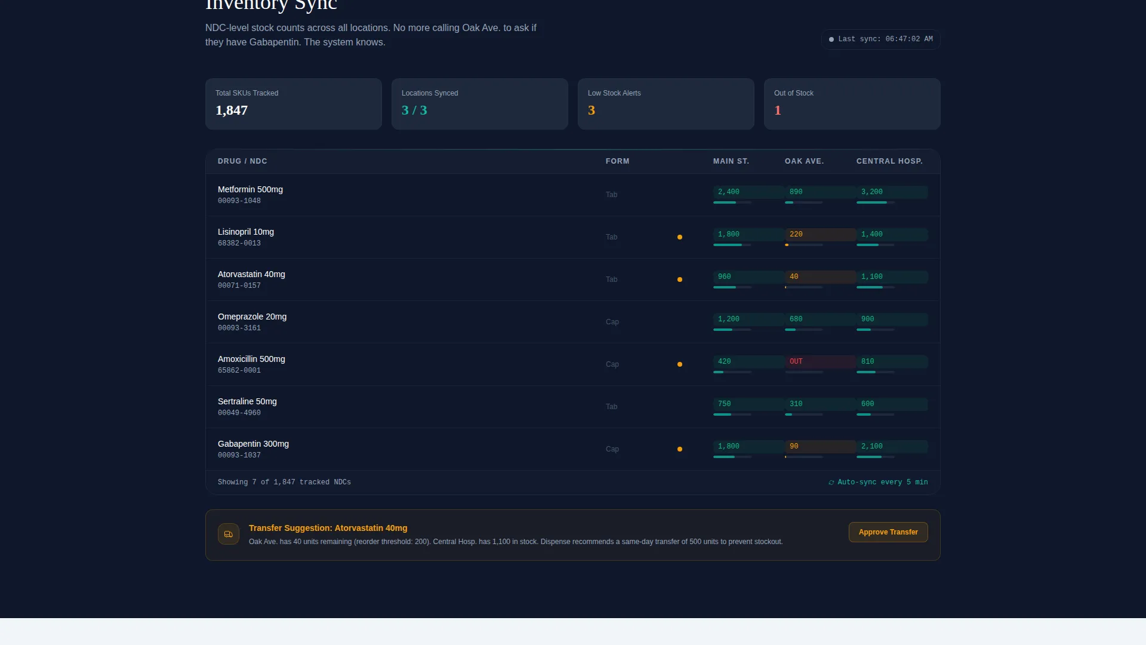Viewport: 1146px width, 645px height.
Task: Click the Last sync status dot
Action: pyautogui.click(x=831, y=39)
